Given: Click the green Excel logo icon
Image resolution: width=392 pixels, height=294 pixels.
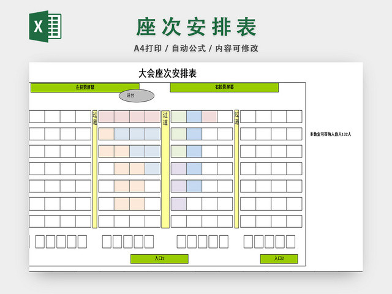Looking at the screenshot, I should click(x=45, y=26).
